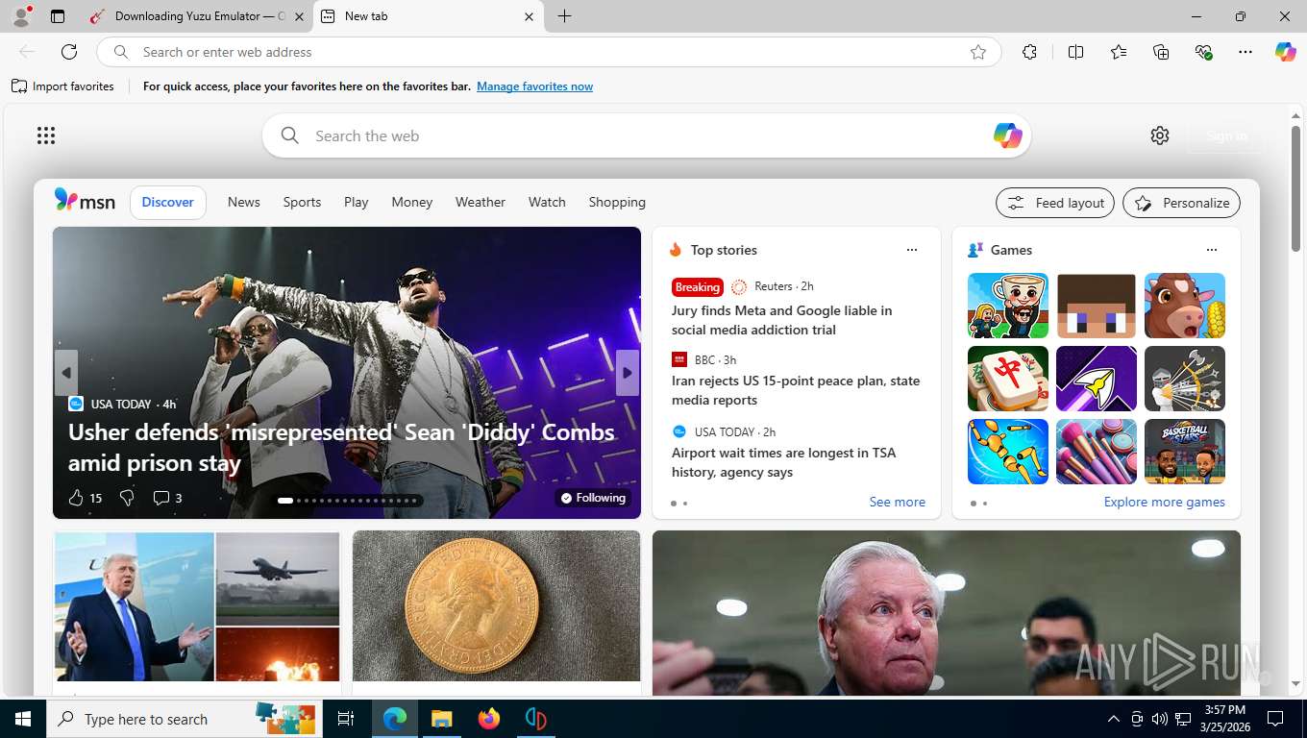This screenshot has width=1307, height=738.
Task: Toggle Split screen icon in toolbar
Action: click(1075, 52)
